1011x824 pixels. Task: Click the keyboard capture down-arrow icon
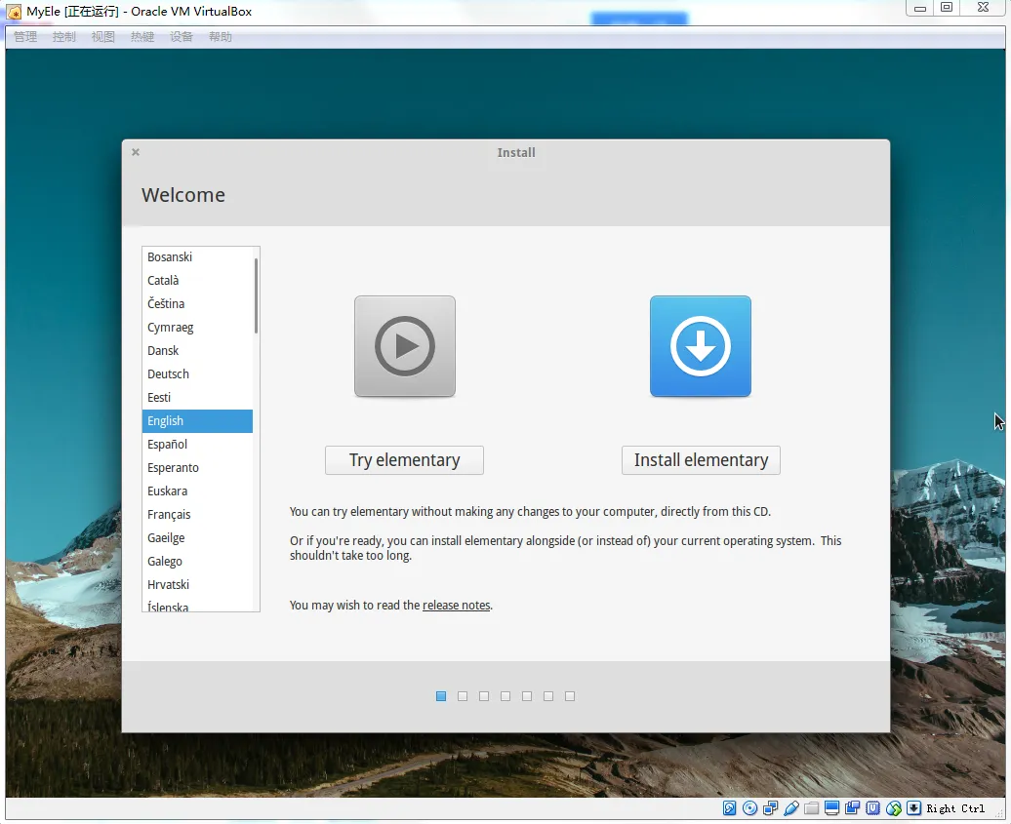tap(913, 807)
